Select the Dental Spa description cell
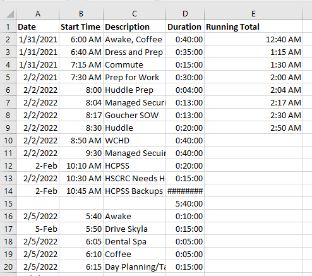This screenshot has height=276, width=312. coord(135,241)
